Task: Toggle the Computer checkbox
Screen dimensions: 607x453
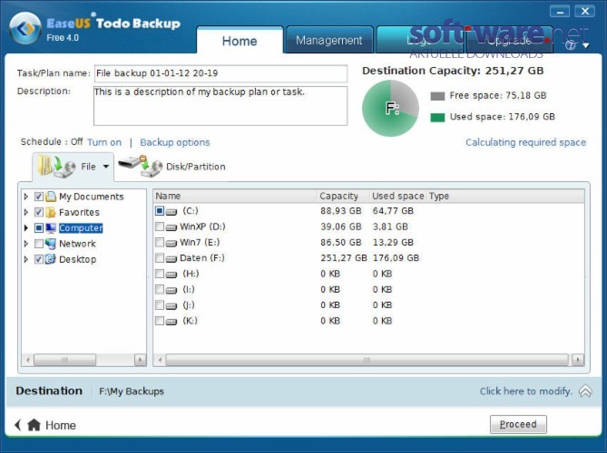Action: pos(39,228)
